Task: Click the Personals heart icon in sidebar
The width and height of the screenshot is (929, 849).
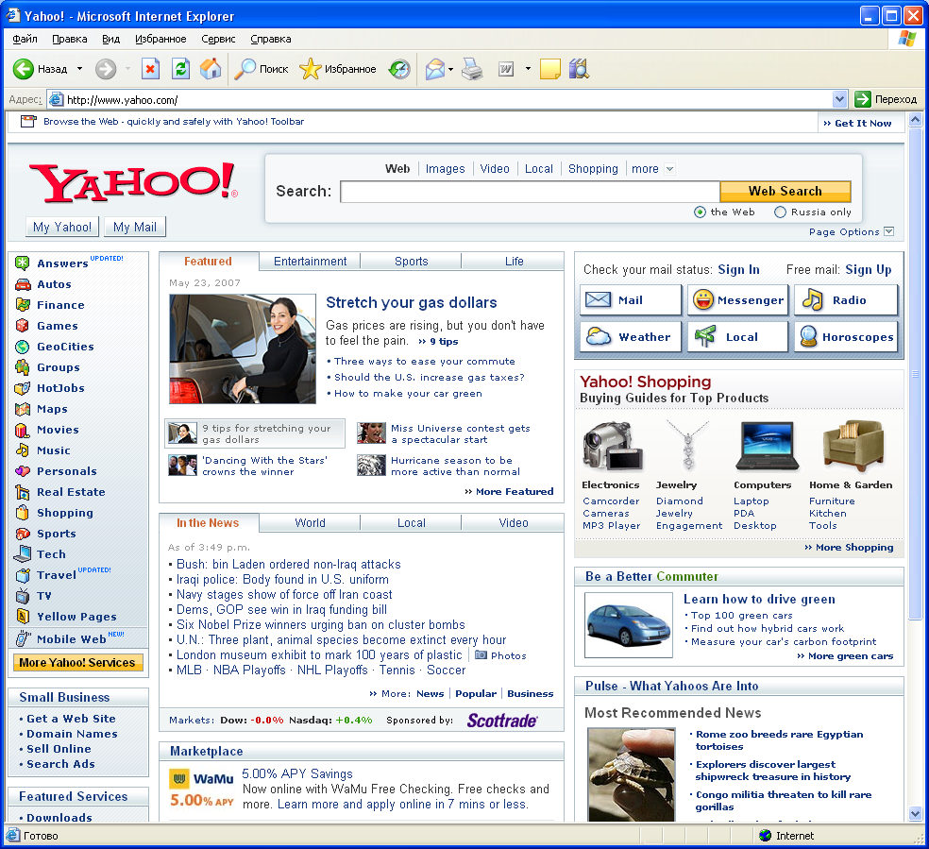Action: (x=23, y=471)
